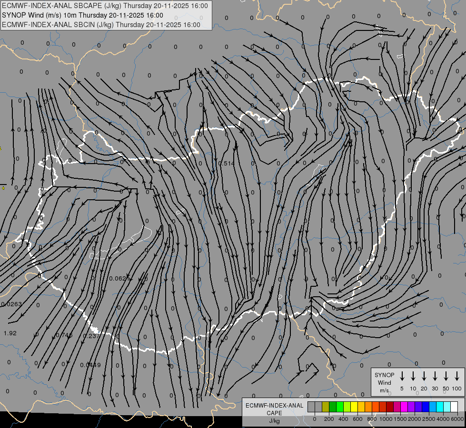Click the 20 label in the wind legend
This screenshot has width=466, height=428.
[x=424, y=389]
